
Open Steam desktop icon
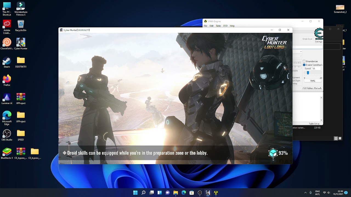pos(7,62)
